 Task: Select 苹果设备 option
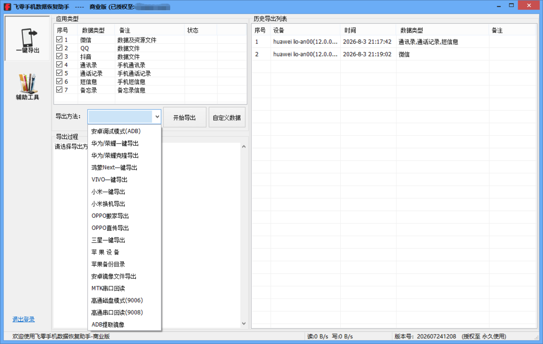click(124, 252)
